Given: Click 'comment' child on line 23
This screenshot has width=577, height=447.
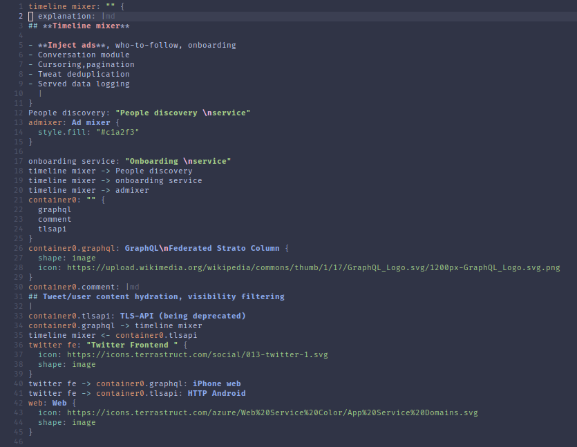Looking at the screenshot, I should coord(55,219).
